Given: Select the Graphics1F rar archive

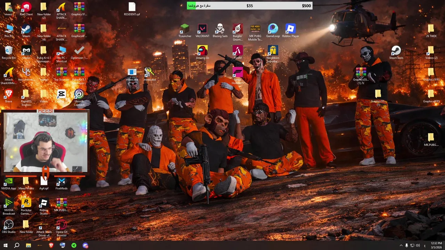Looking at the screenshot, I should [79, 9].
